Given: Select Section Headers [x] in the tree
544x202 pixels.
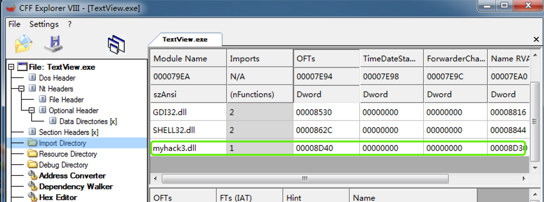Looking at the screenshot, I should [69, 132].
